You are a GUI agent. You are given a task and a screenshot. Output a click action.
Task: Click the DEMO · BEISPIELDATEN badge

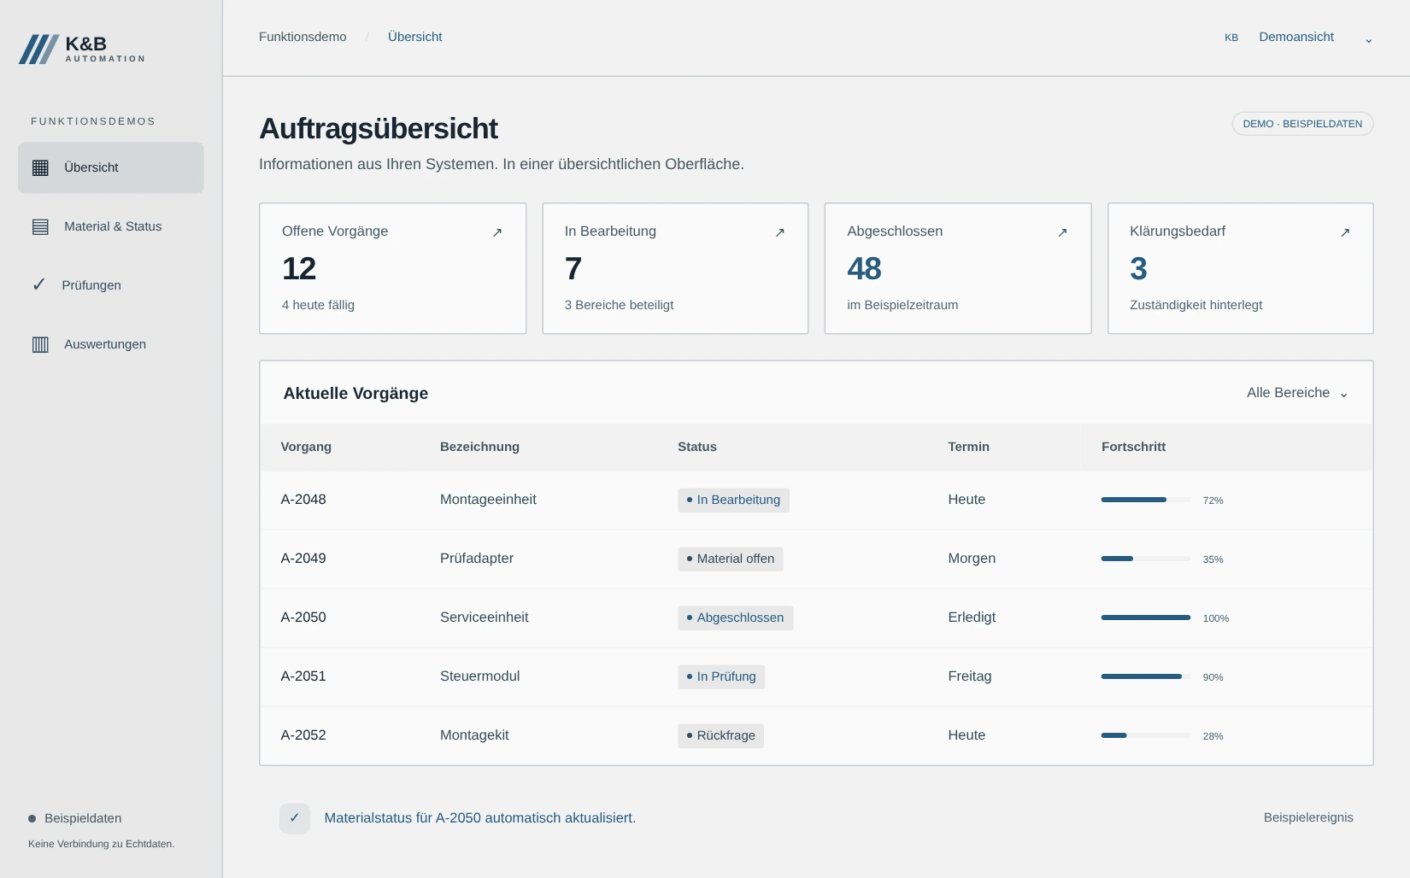(x=1302, y=124)
